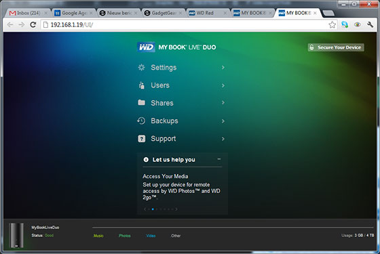Expand Support with its chevron arrow
This screenshot has height=254, width=380.
(223, 139)
